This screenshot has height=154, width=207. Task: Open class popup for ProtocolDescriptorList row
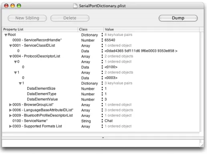tap(102, 56)
